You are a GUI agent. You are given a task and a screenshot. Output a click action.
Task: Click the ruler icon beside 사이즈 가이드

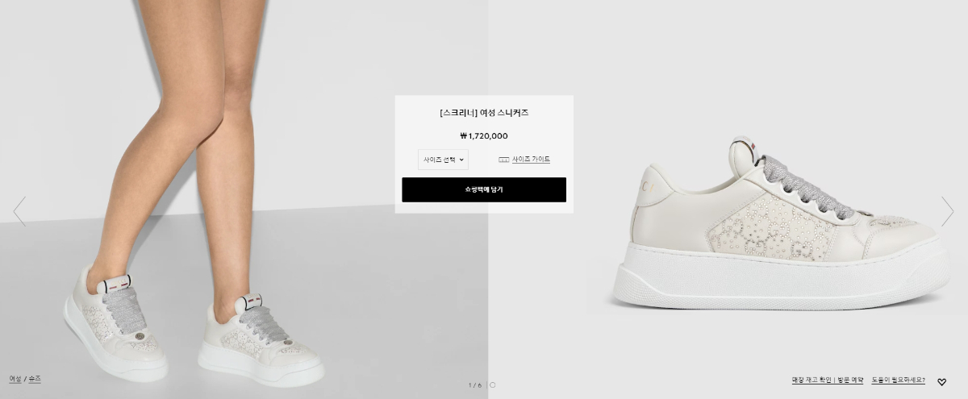coord(503,160)
